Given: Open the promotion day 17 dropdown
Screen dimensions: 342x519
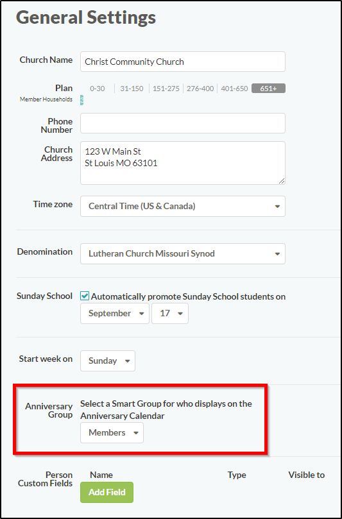Looking at the screenshot, I should pos(170,313).
